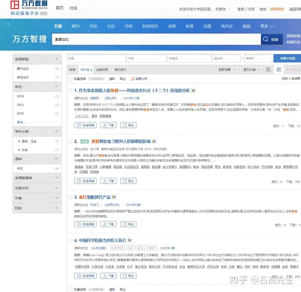The width and height of the screenshot is (301, 292).
Task: Sort results by 被引频次
Action: tap(120, 70)
